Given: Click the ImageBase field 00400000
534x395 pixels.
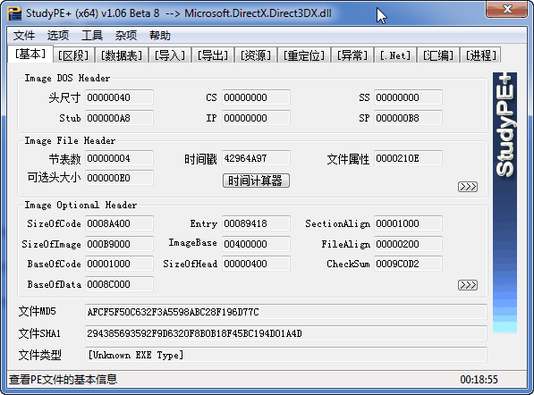Looking at the screenshot, I should pos(256,244).
